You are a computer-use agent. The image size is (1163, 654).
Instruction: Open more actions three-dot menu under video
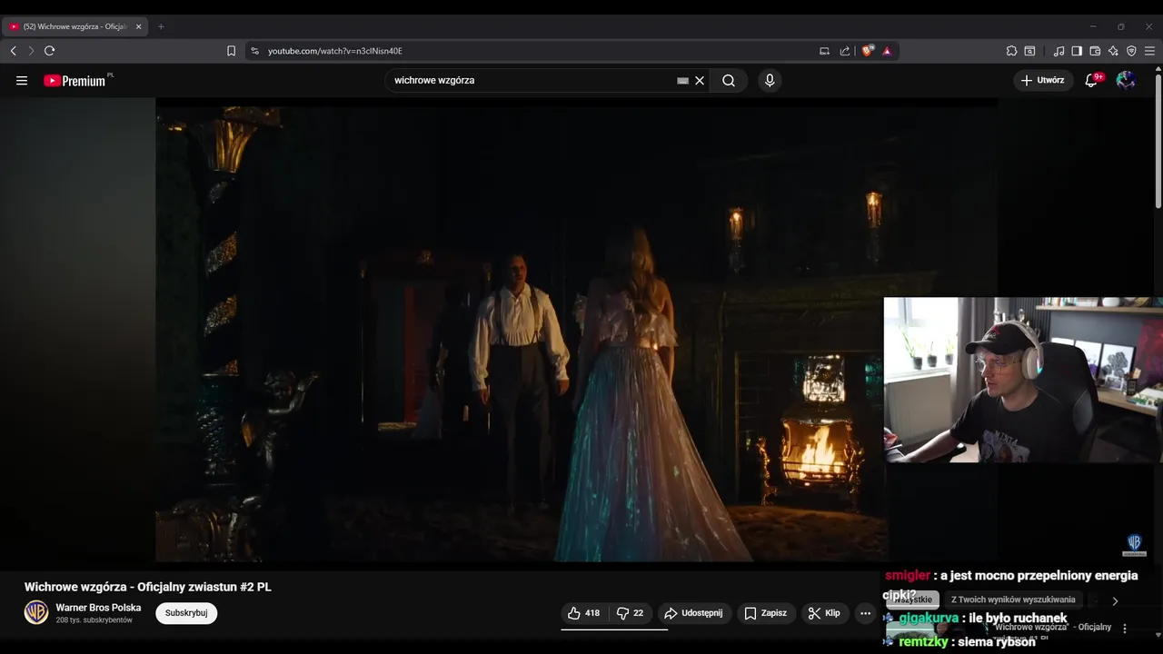pos(865,613)
